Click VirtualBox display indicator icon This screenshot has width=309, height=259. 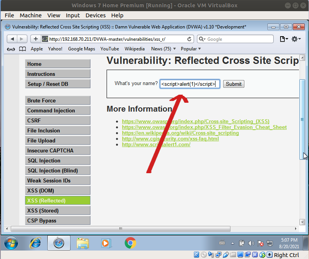240,255
